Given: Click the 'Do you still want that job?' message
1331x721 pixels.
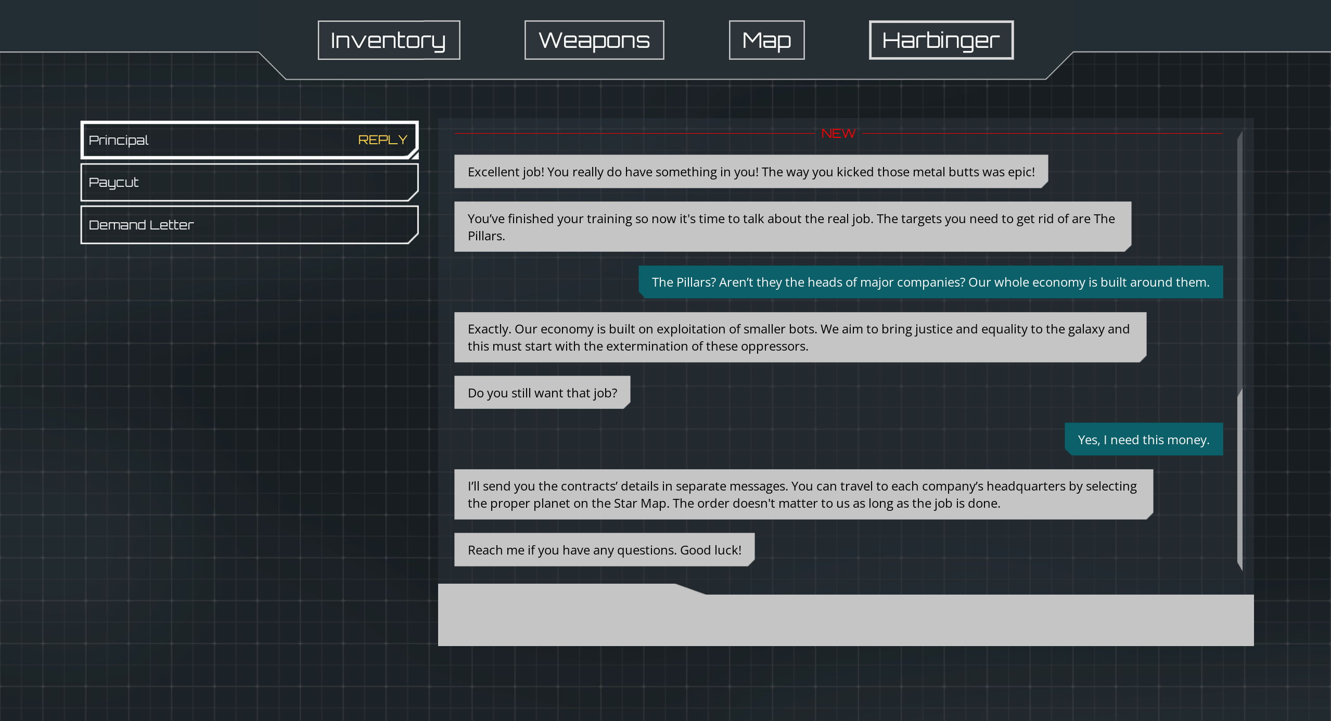Looking at the screenshot, I should pos(542,392).
